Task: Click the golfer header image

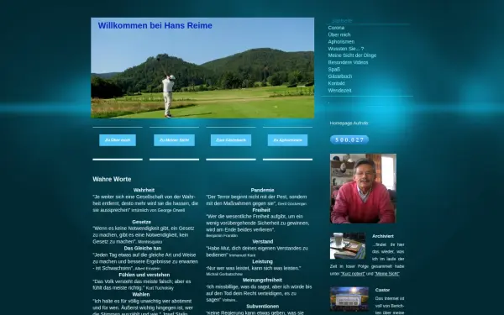Action: (x=202, y=68)
